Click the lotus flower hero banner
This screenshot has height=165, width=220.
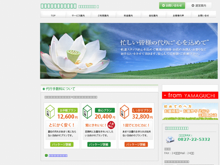pos(129,51)
